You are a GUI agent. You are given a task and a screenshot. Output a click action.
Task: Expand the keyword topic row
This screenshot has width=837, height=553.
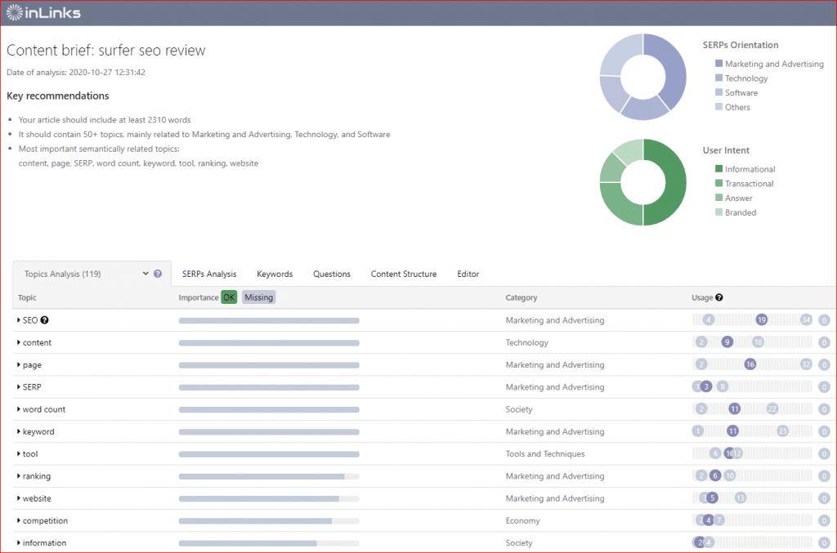pos(19,431)
